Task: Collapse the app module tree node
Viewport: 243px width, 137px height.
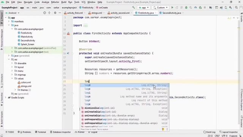Action: click(x=6, y=18)
